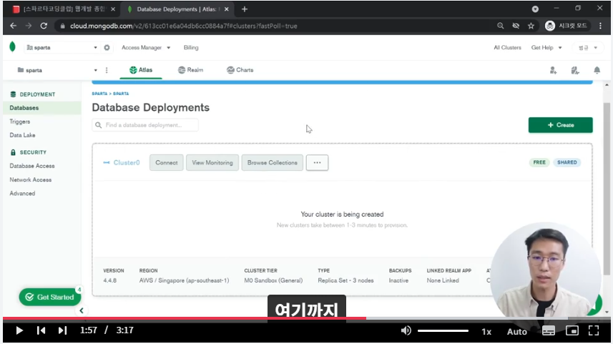
Task: Click the SPARTA organization breadcrumb link
Action: pyautogui.click(x=99, y=94)
